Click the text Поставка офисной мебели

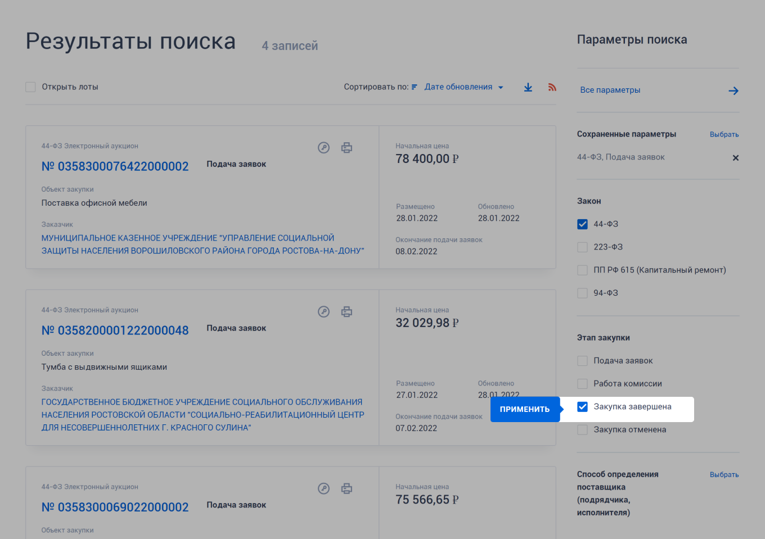pos(94,203)
